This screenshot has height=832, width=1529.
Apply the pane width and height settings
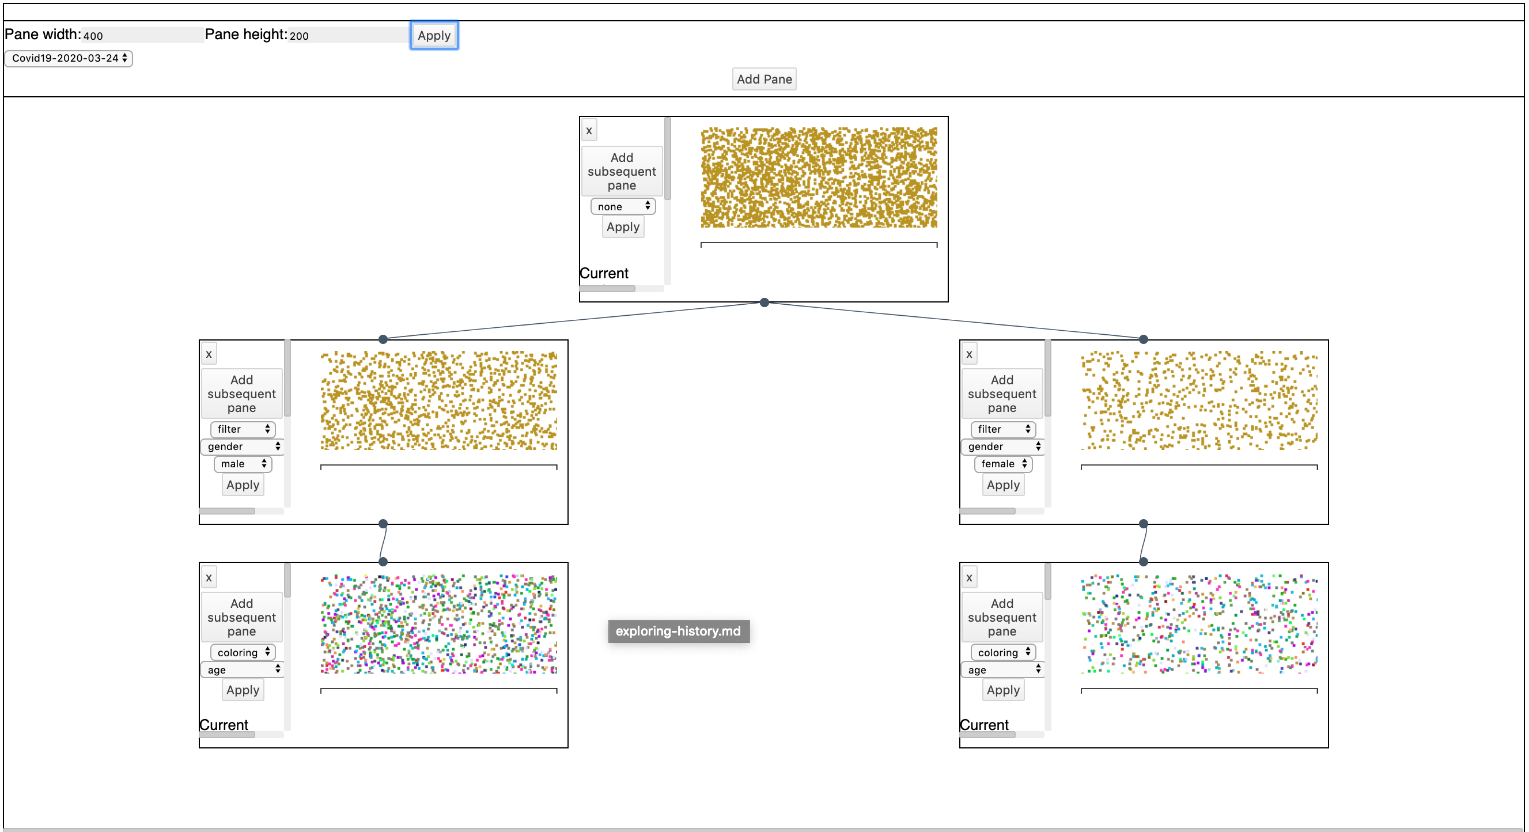434,36
